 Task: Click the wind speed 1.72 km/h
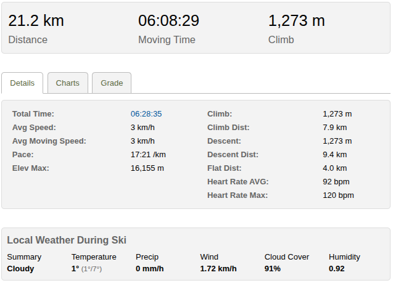(218, 269)
